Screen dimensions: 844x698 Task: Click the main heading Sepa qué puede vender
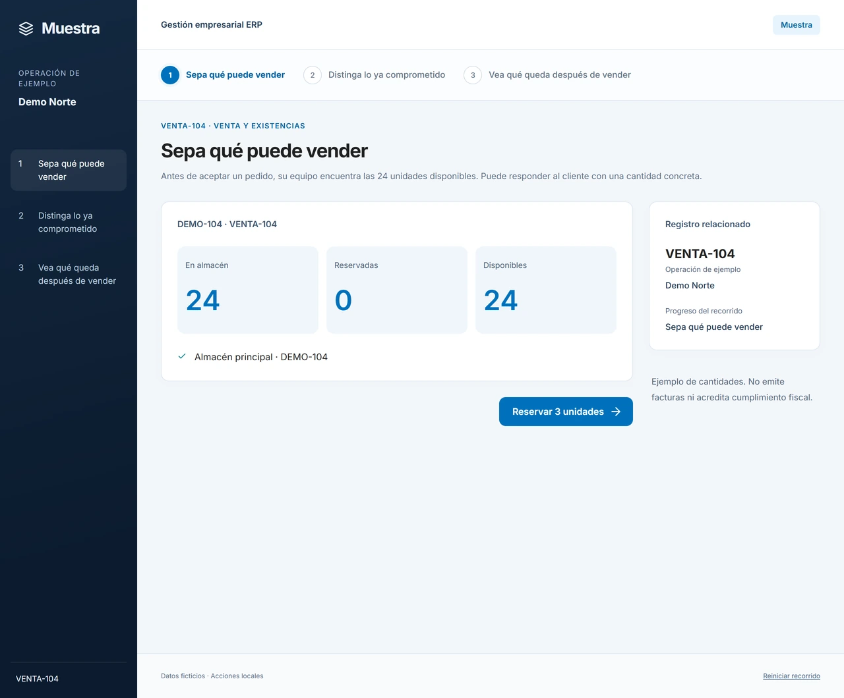pos(264,151)
